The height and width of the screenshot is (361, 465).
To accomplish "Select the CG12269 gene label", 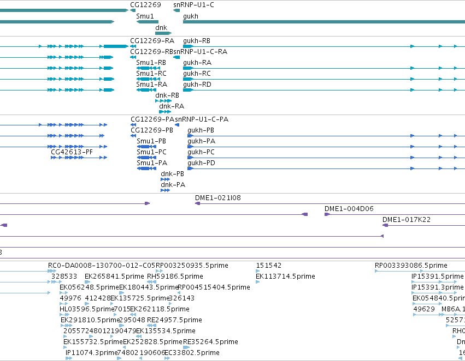I will [145, 5].
